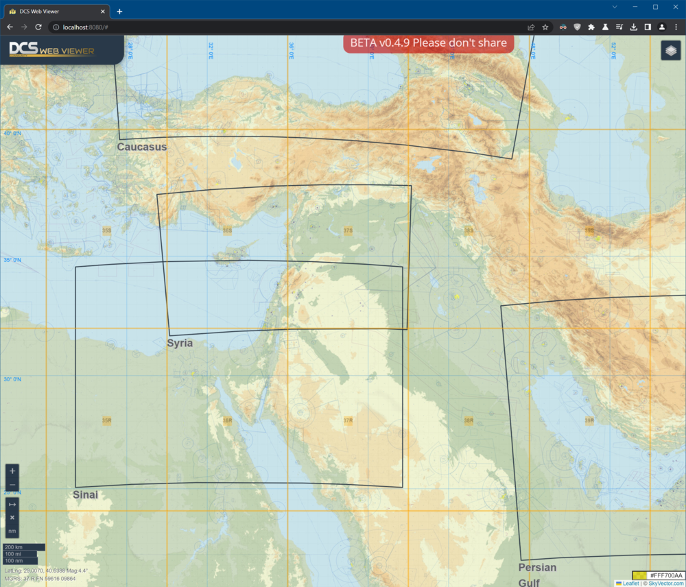Image resolution: width=686 pixels, height=587 pixels.
Task: Click the 200 km scale bar
Action: (x=24, y=547)
